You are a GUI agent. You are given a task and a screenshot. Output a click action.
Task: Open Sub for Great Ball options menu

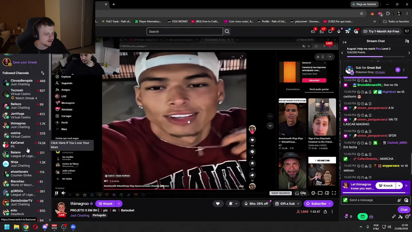click(x=404, y=70)
